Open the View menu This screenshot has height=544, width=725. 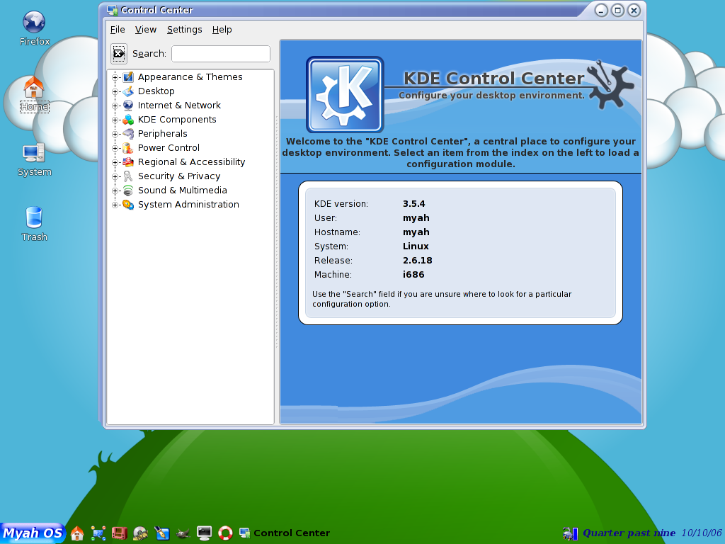click(x=146, y=30)
